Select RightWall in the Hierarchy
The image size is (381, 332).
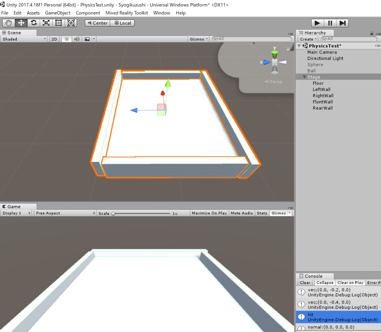coord(323,95)
